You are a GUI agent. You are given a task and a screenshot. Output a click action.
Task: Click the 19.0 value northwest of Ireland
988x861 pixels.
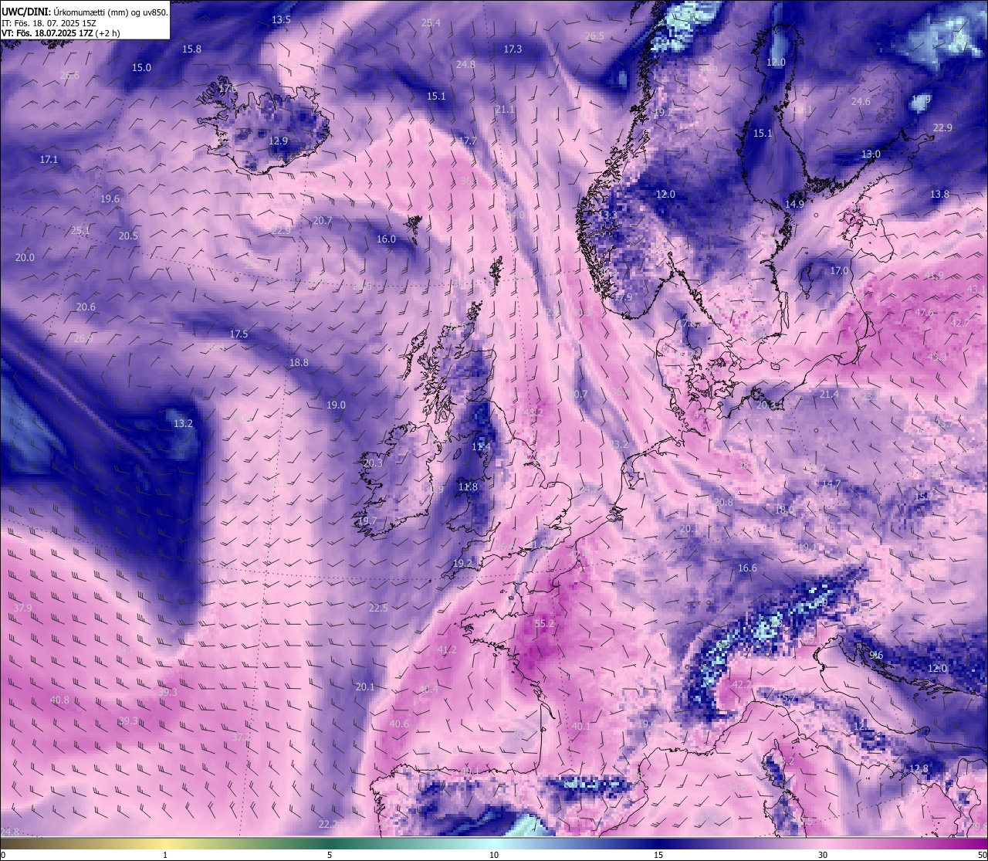[336, 405]
